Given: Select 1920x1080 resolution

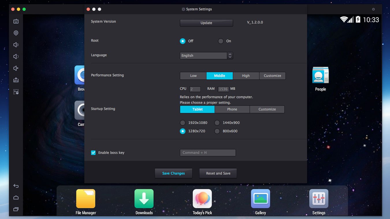Looking at the screenshot, I should point(183,123).
